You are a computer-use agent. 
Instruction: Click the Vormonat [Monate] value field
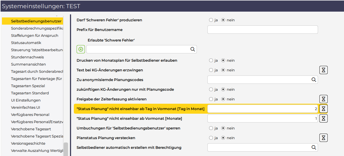[x=262, y=118]
